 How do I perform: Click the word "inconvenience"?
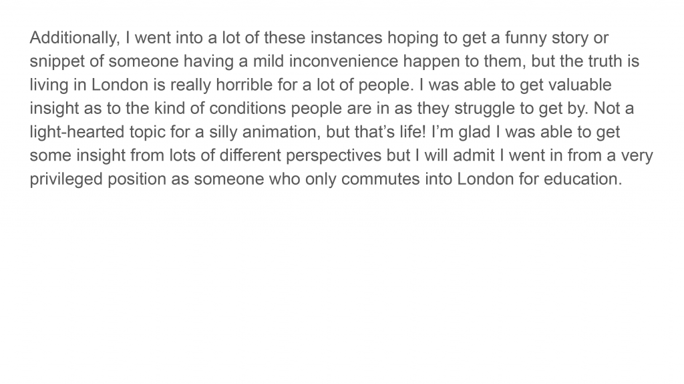tap(343, 61)
